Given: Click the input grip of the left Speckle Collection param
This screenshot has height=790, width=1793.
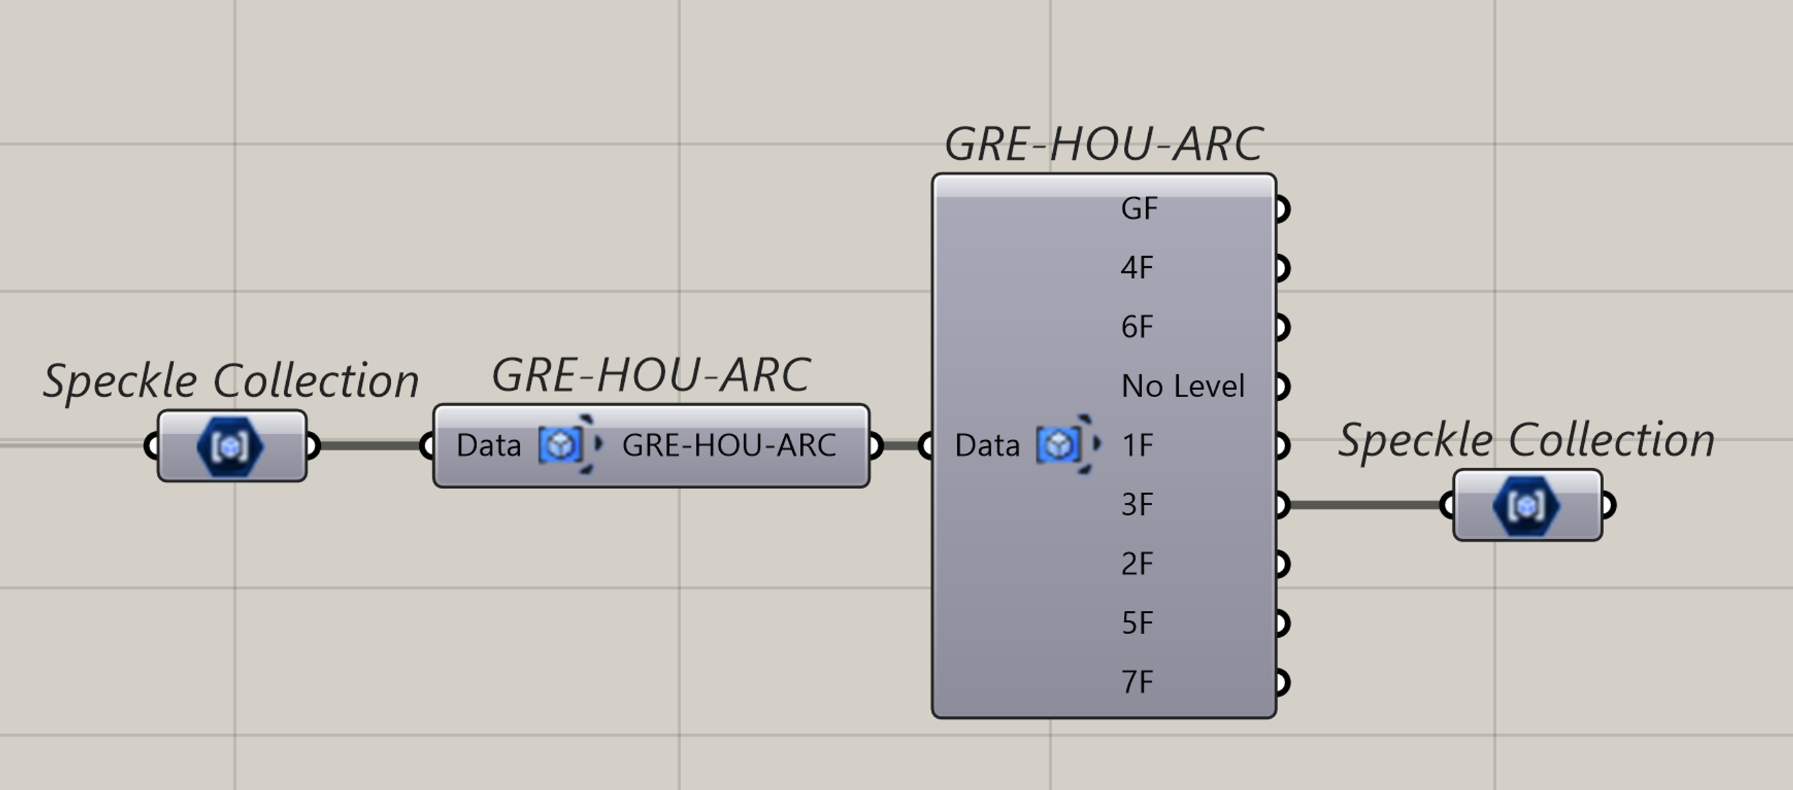Looking at the screenshot, I should 151,446.
